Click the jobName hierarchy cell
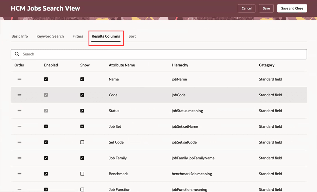 point(179,79)
